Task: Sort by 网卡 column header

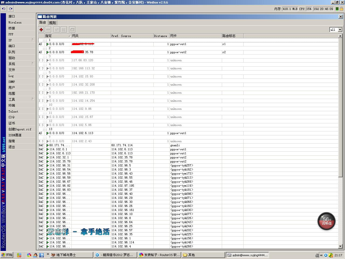Action: coord(196,36)
